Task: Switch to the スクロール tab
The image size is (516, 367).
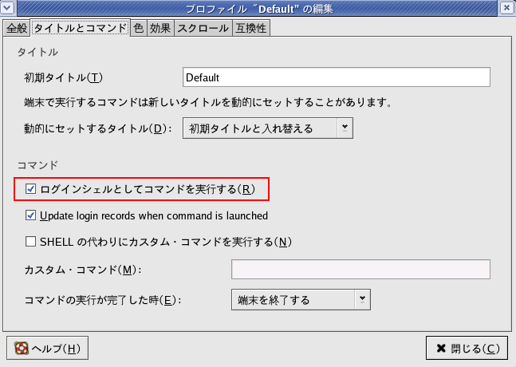Action: 203,28
